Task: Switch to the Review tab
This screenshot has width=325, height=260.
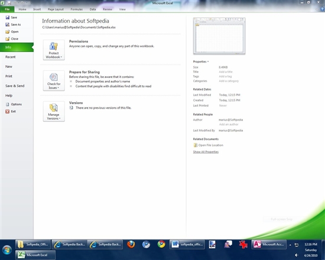Action: pos(108,9)
